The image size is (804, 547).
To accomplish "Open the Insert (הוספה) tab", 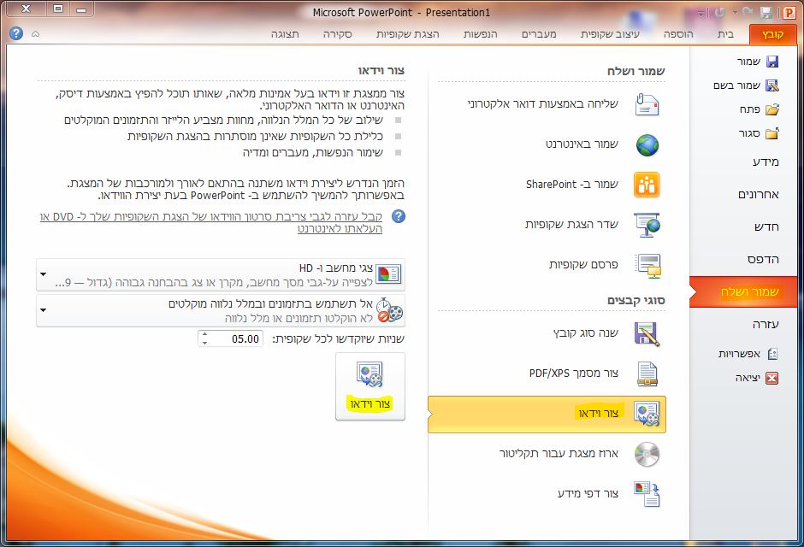I will (678, 34).
